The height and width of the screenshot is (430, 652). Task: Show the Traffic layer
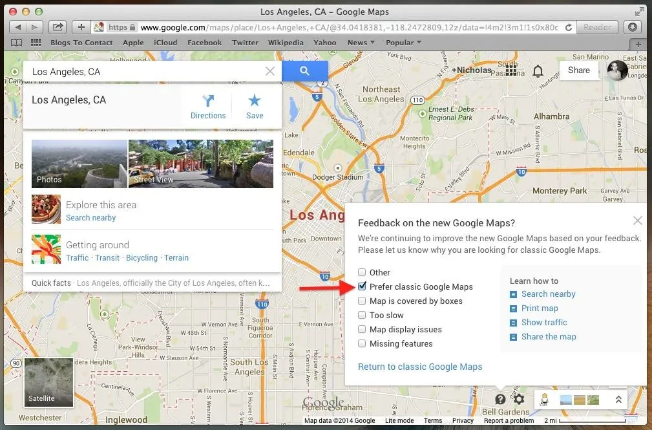pos(78,257)
